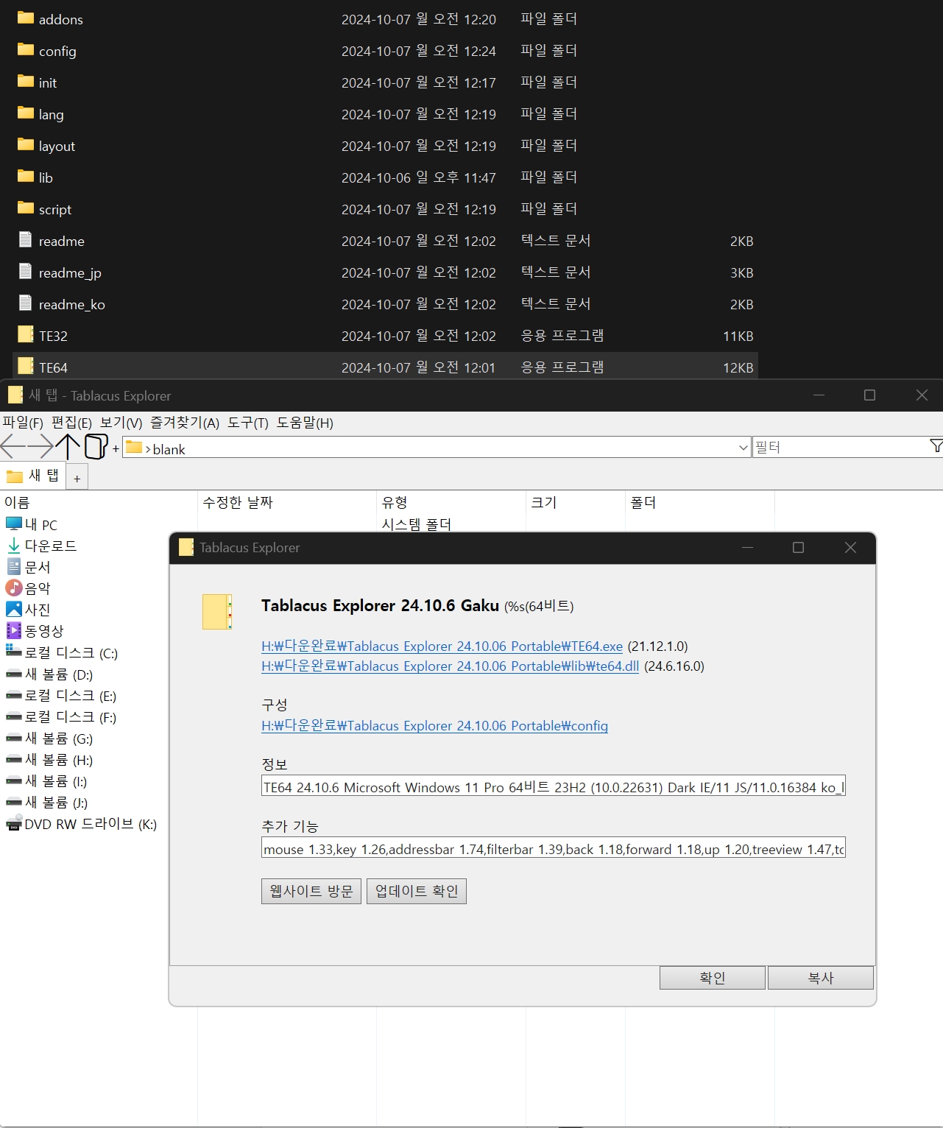
Task: Click the blank path text in address bar
Action: 169,448
